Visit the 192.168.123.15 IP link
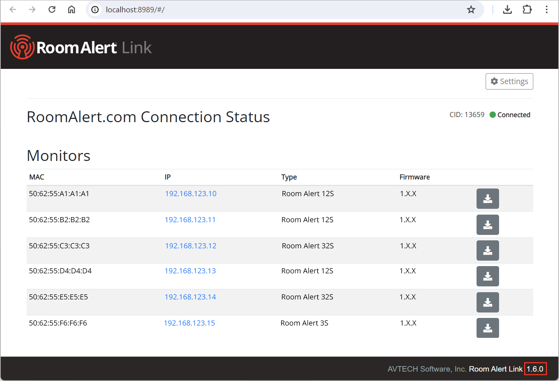This screenshot has width=559, height=381. coord(189,323)
